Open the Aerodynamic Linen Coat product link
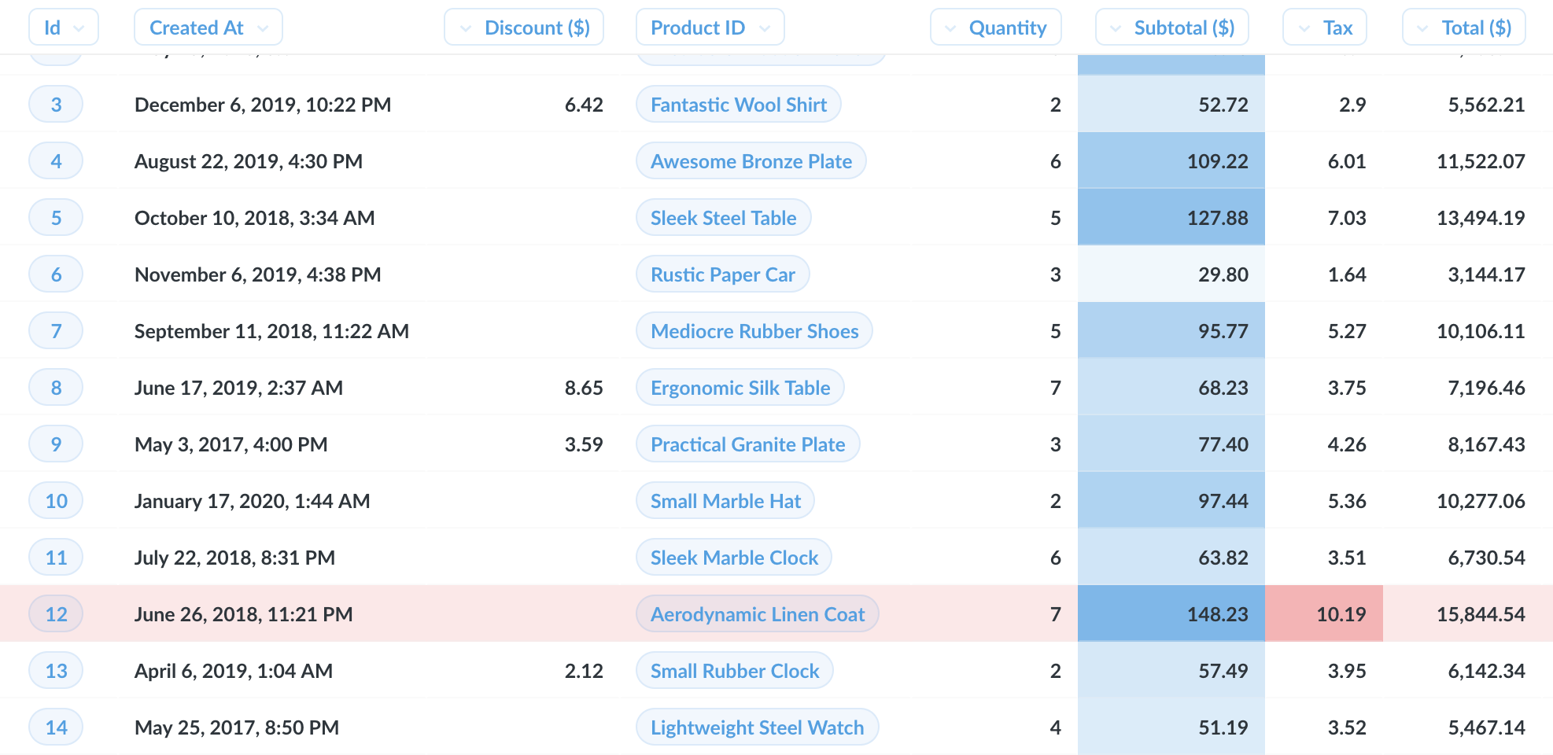 click(757, 614)
